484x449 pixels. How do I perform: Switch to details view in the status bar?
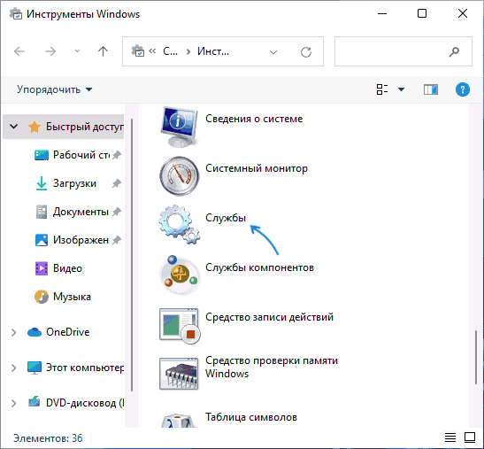pos(450,437)
